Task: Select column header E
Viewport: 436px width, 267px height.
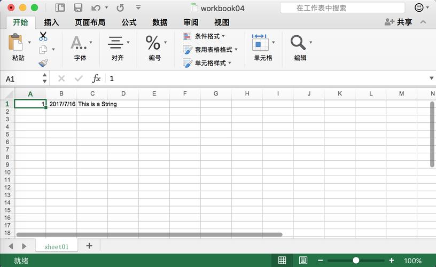Action: 154,93
